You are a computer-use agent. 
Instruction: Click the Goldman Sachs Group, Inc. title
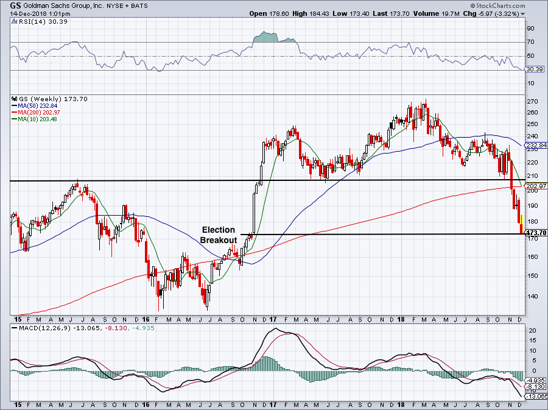[62, 6]
